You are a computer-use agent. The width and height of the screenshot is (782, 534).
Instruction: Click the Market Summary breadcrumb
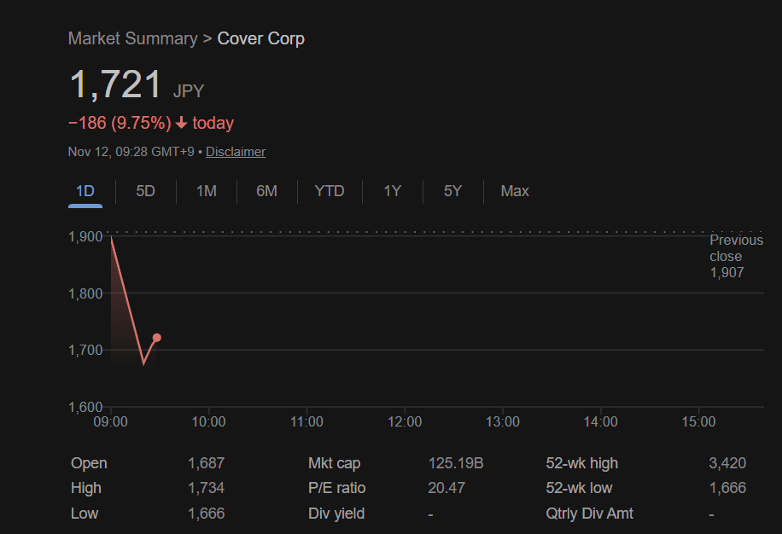click(132, 38)
